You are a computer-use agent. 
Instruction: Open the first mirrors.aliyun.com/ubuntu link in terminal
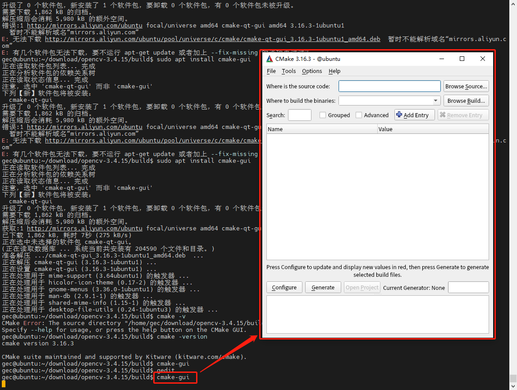[84, 25]
